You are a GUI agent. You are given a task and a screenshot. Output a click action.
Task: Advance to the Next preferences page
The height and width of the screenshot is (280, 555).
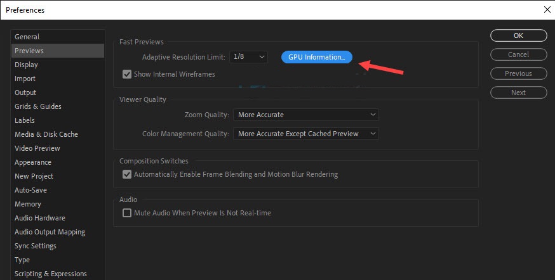(519, 92)
